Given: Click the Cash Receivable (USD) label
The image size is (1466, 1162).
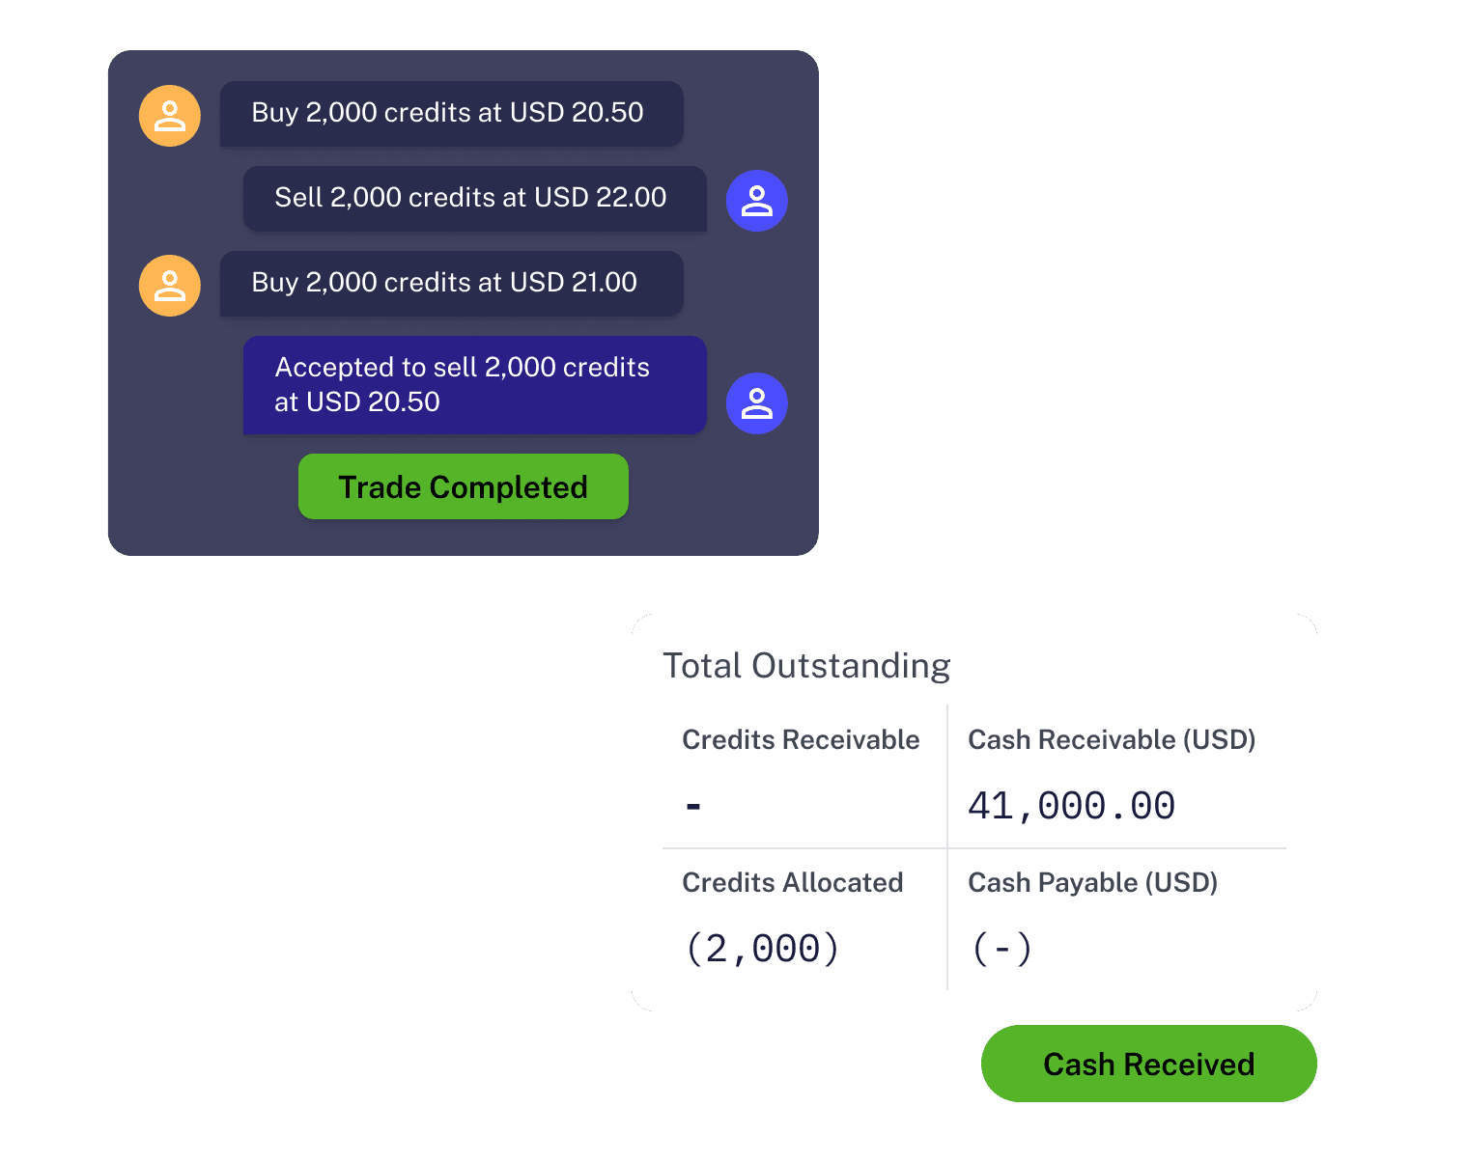Looking at the screenshot, I should point(1112,740).
